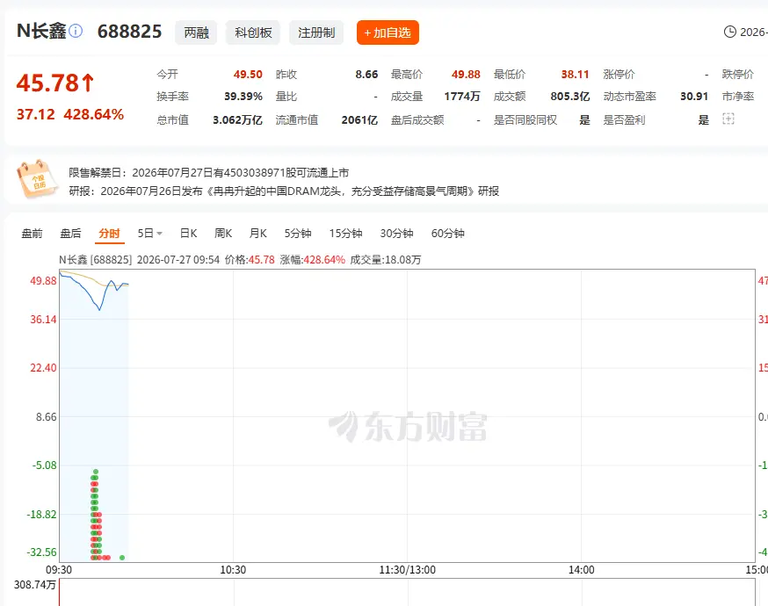This screenshot has width=768, height=606.
Task: Click the 成交额 value 805.3亿
Action: click(570, 97)
